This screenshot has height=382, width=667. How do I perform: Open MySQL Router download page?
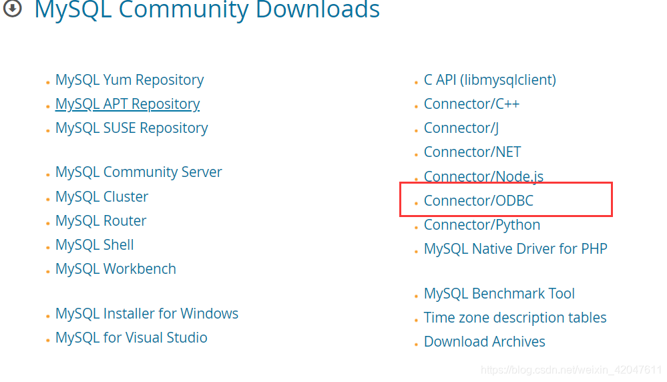click(101, 221)
